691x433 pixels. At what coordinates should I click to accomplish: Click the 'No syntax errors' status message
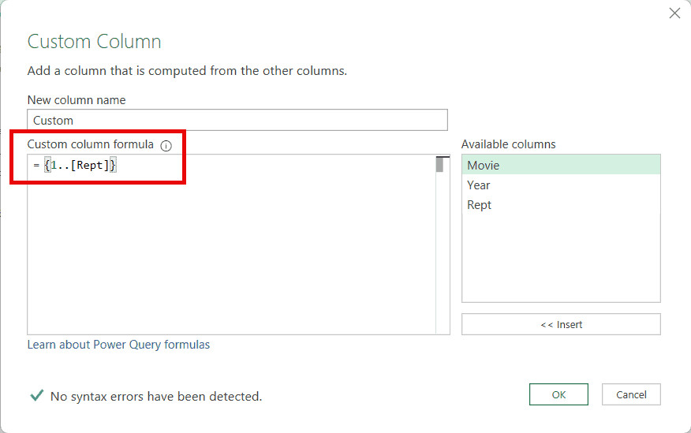155,396
